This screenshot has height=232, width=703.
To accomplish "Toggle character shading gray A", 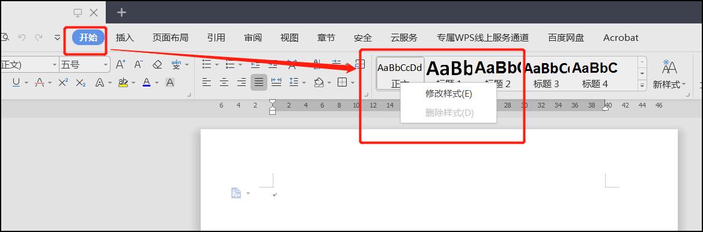I will [170, 82].
